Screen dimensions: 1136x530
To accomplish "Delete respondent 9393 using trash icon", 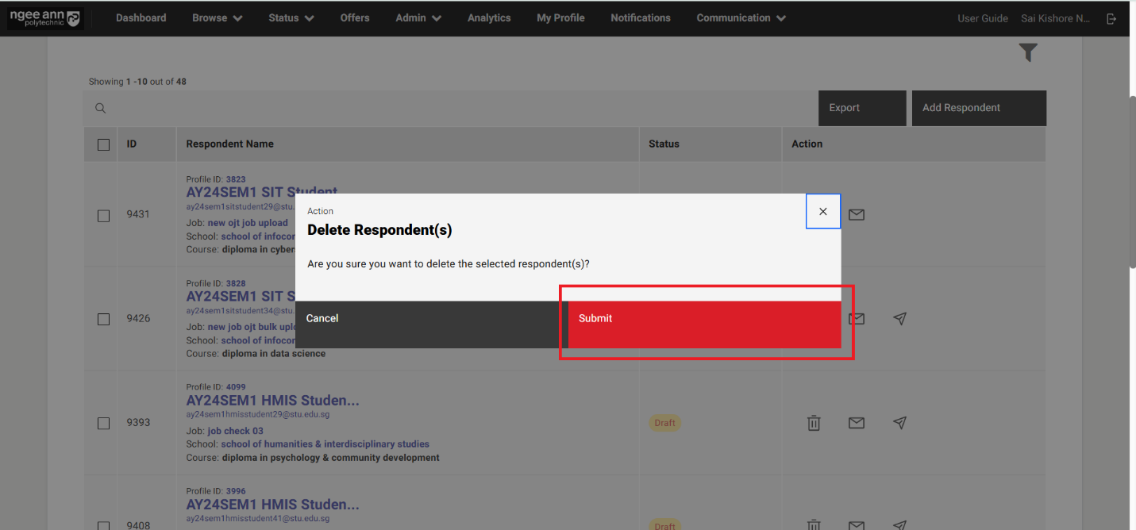I will (x=814, y=423).
